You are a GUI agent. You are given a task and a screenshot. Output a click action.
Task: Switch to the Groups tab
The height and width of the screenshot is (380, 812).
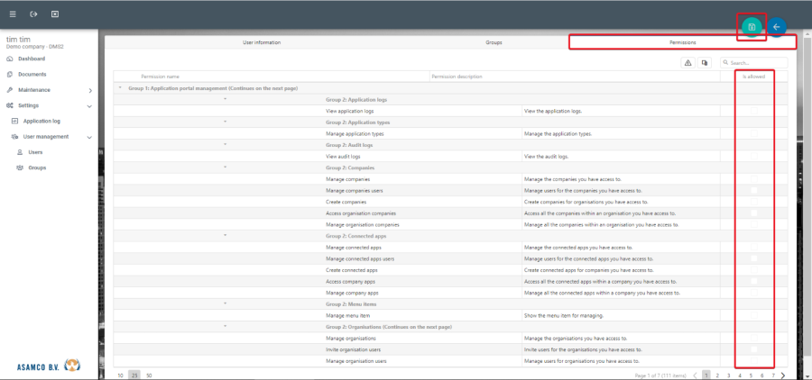494,42
